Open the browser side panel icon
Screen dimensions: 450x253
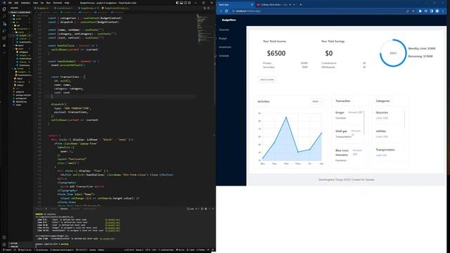pos(431,11)
